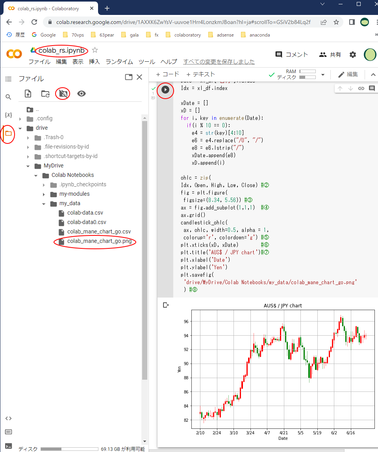
Task: Open the 表示 menu
Action: 78,62
